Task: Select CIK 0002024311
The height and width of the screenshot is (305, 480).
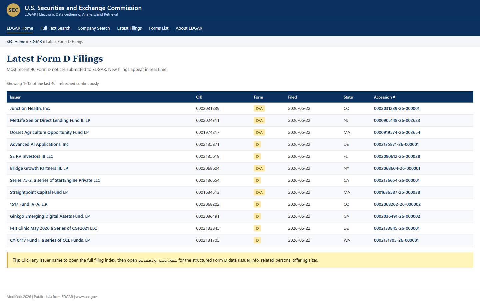Action: 208,121
